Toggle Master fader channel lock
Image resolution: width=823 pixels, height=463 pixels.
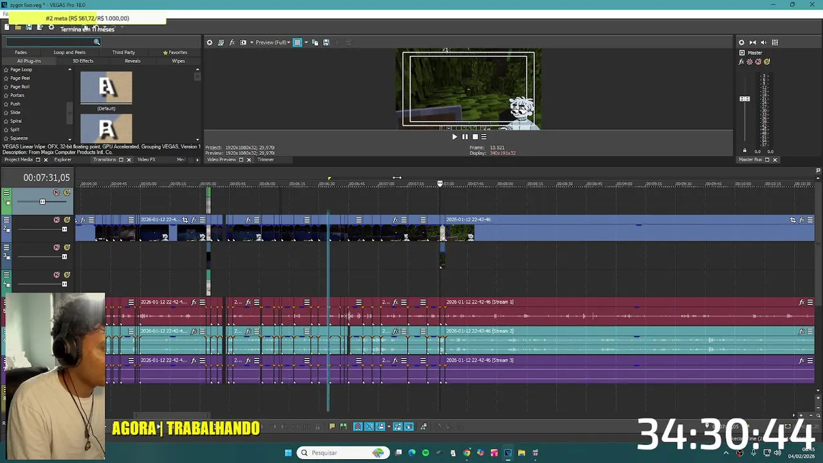[x=745, y=150]
